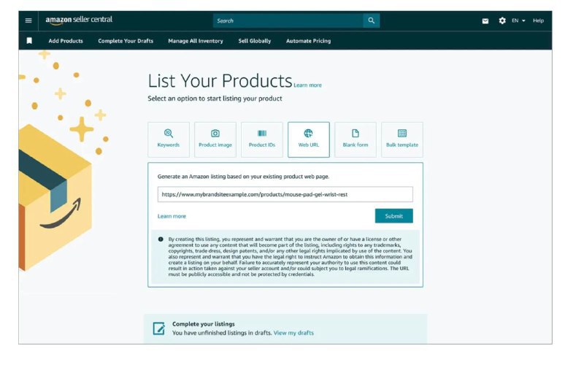Select the Product image listing option
This screenshot has width=584, height=365.
pyautogui.click(x=215, y=139)
